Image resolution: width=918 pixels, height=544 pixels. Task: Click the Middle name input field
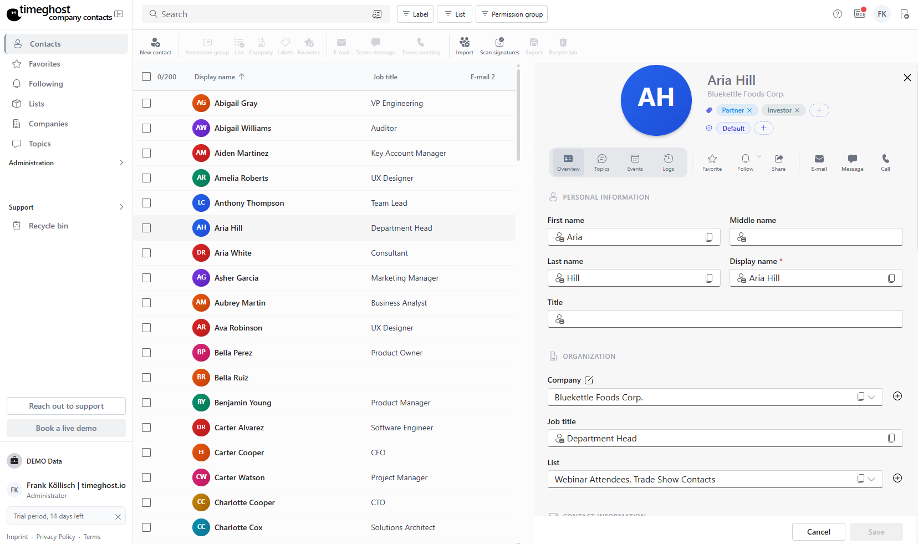point(816,237)
